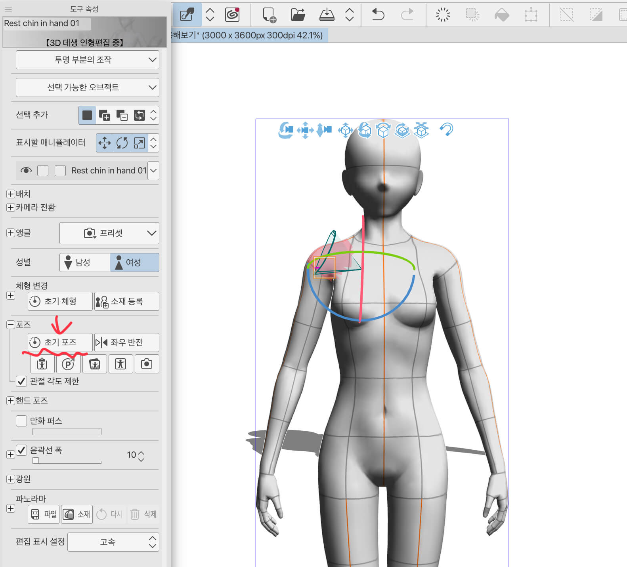Click the scale/transform icon in toolbar
The image size is (627, 567).
pos(531,15)
